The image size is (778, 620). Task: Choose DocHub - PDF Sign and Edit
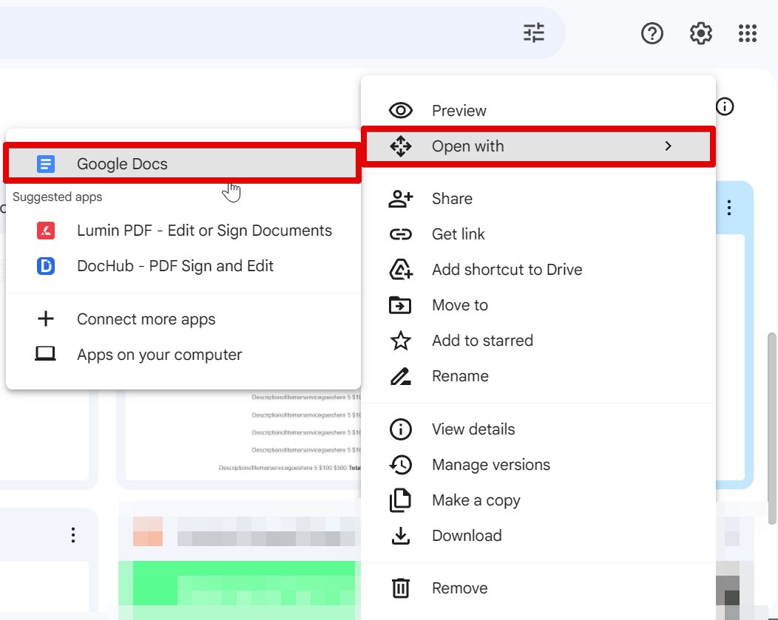click(x=175, y=266)
